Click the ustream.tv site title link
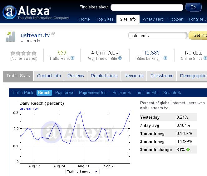Viewport: 207px width, 176px height. point(35,35)
